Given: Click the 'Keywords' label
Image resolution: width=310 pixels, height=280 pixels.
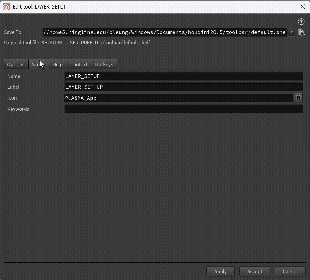Looking at the screenshot, I should (18, 109).
